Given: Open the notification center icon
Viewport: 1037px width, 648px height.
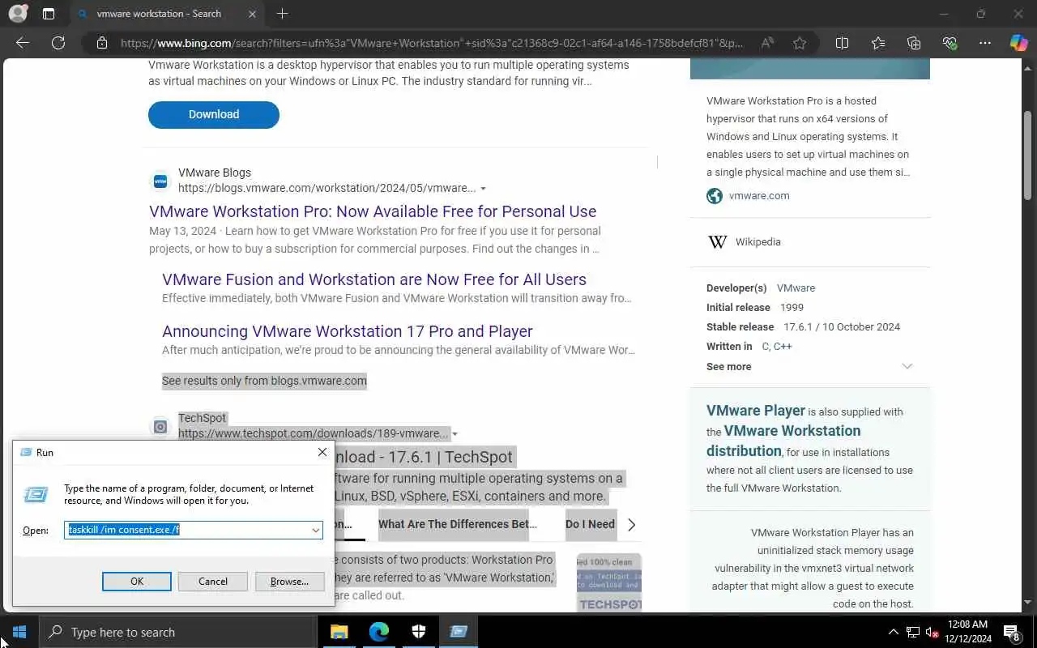Looking at the screenshot, I should tap(1011, 632).
